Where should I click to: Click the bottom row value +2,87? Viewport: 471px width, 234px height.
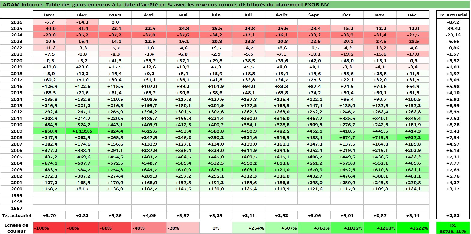coord(380,215)
